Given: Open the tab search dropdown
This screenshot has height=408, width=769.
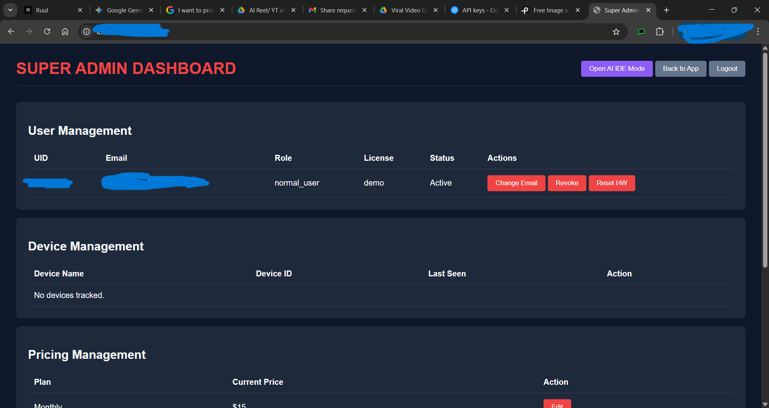Looking at the screenshot, I should 10,10.
